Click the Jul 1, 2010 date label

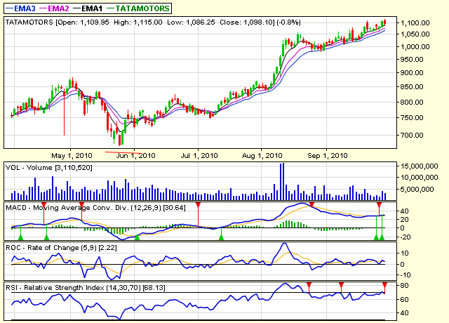[x=199, y=156]
